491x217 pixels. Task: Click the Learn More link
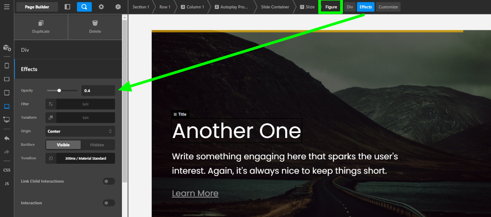(195, 193)
